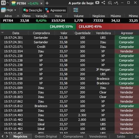This screenshot has height=139, width=139.
Task: Toggle the Descrição button
Action: coord(33,10)
